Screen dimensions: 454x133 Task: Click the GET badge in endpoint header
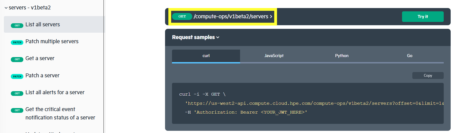pyautogui.click(x=182, y=16)
